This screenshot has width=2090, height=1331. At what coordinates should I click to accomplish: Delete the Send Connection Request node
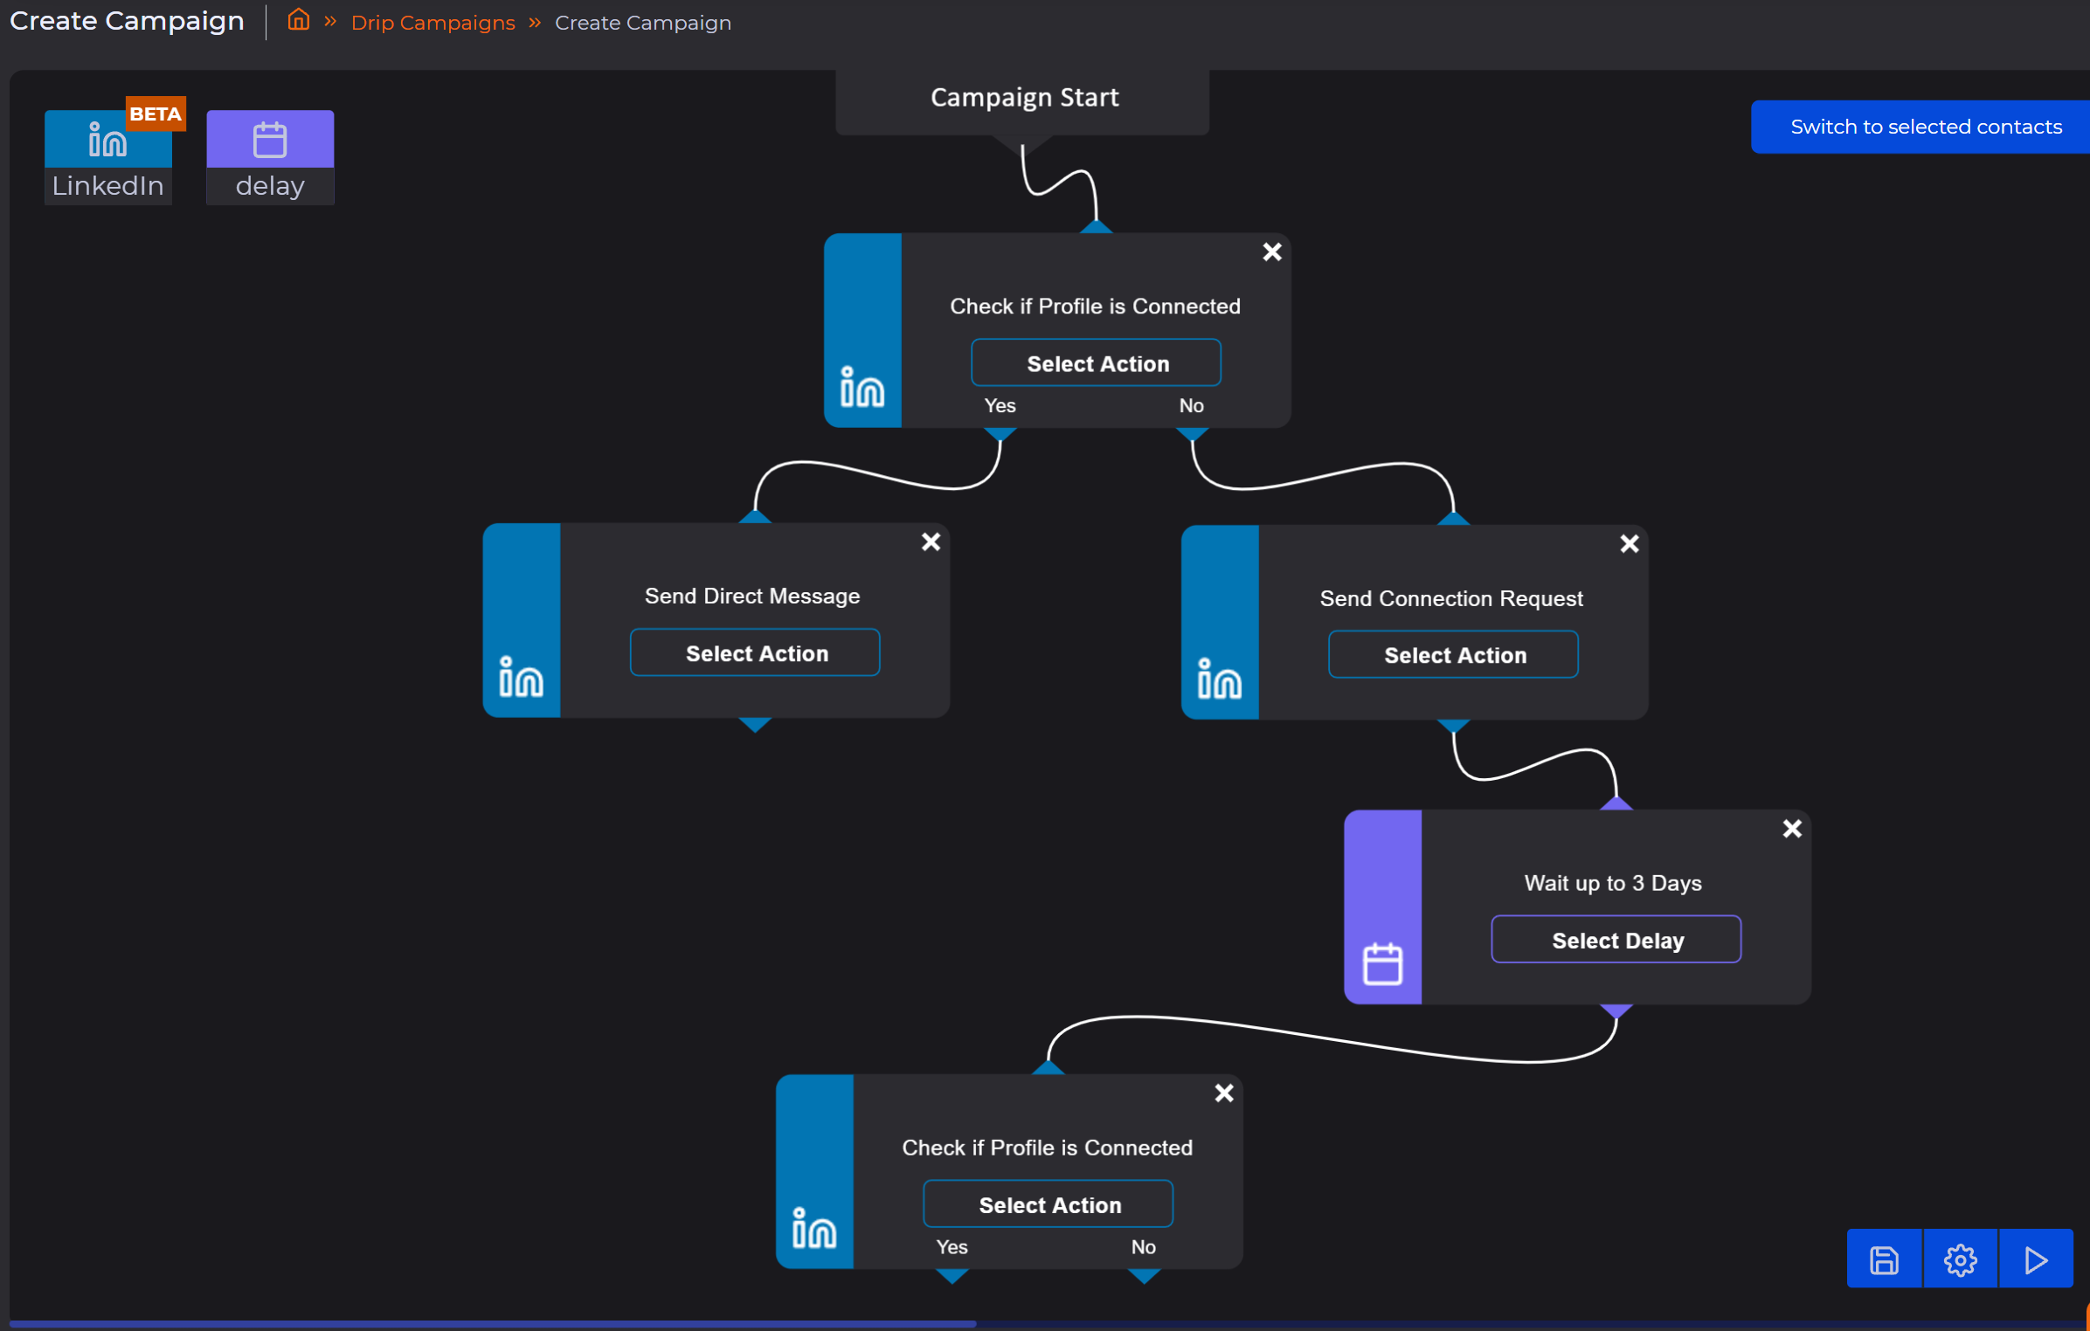click(x=1629, y=543)
